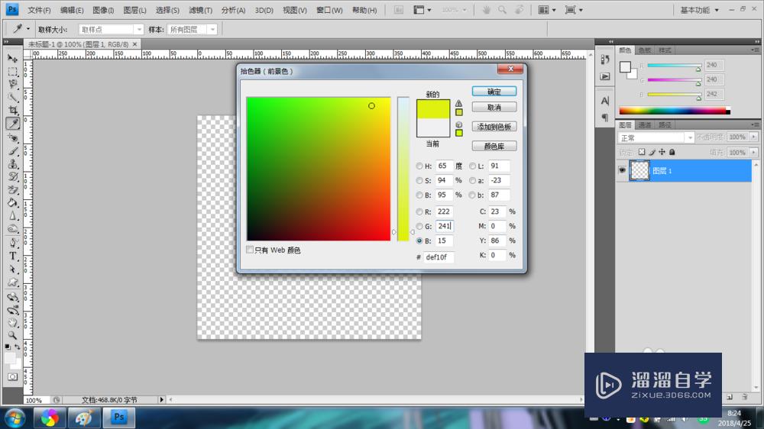Open the Character panel icon
Image resolution: width=764 pixels, height=429 pixels.
coord(604,100)
